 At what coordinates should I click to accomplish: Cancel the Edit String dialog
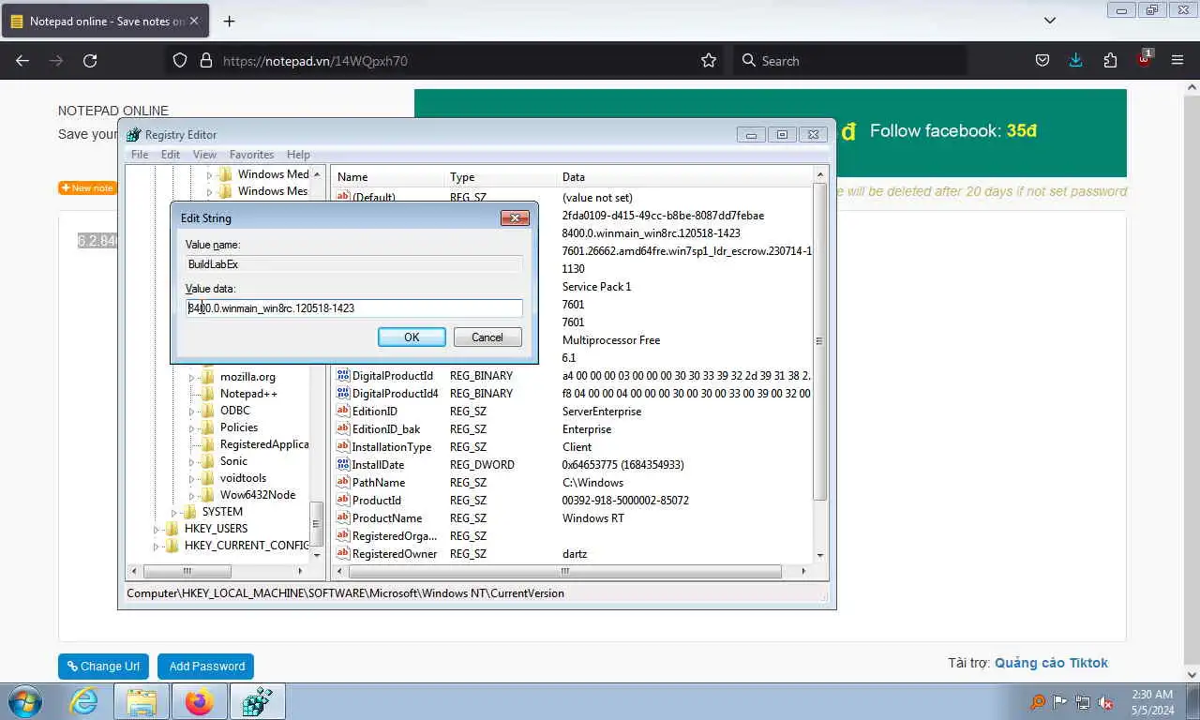click(487, 337)
